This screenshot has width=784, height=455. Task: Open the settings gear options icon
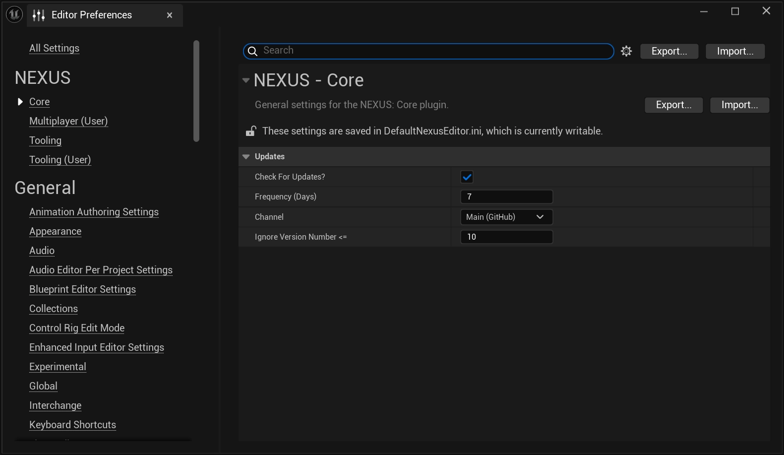pos(626,51)
